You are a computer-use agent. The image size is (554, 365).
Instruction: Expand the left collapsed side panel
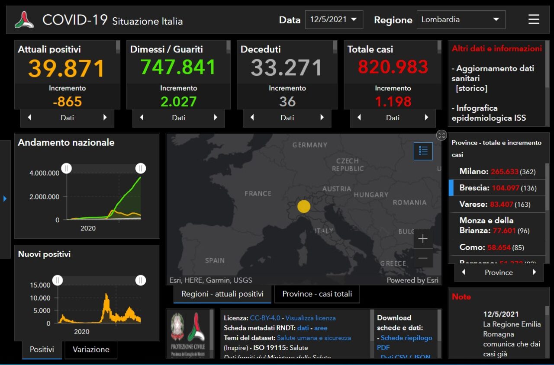tap(5, 199)
